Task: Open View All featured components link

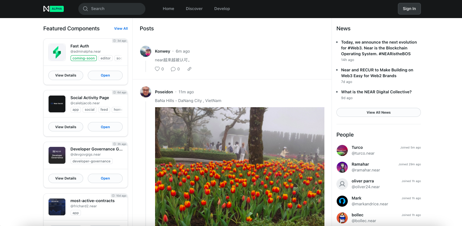Action: 121,28
